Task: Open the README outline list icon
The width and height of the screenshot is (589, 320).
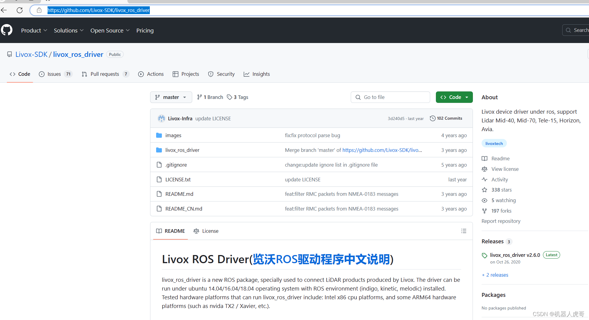Action: point(464,231)
